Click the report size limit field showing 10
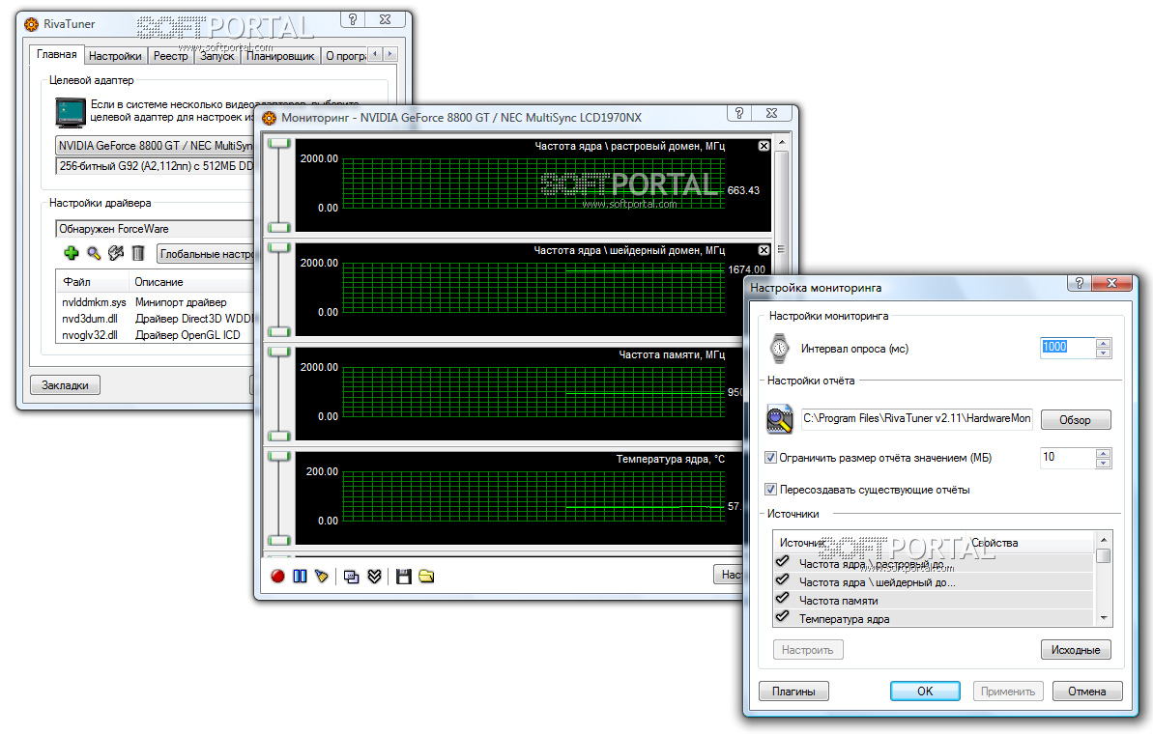 [1067, 458]
